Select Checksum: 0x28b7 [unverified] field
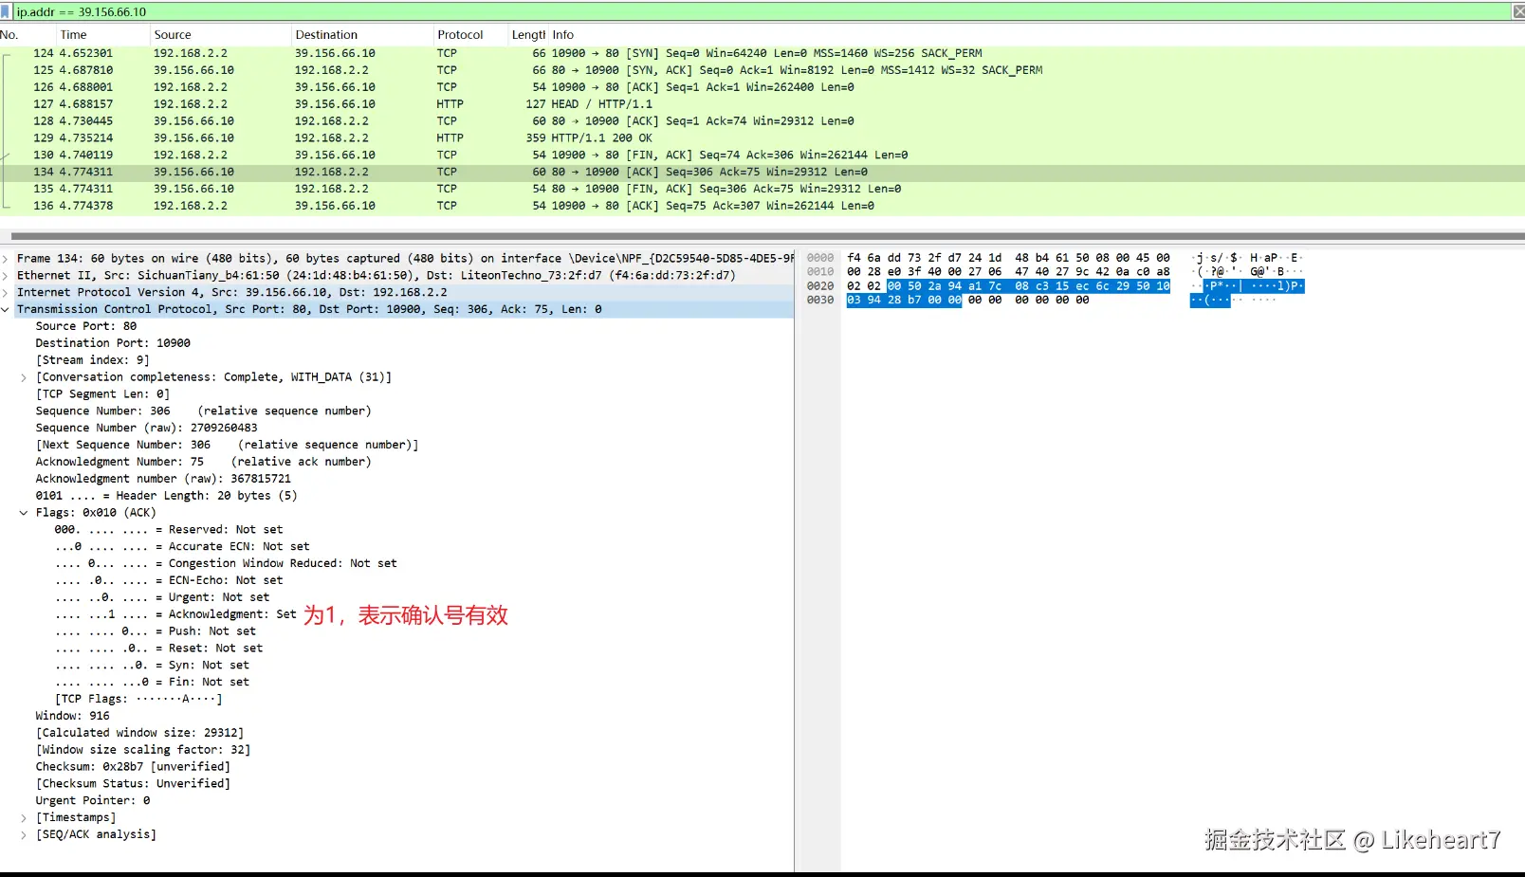Image resolution: width=1525 pixels, height=877 pixels. tap(133, 768)
